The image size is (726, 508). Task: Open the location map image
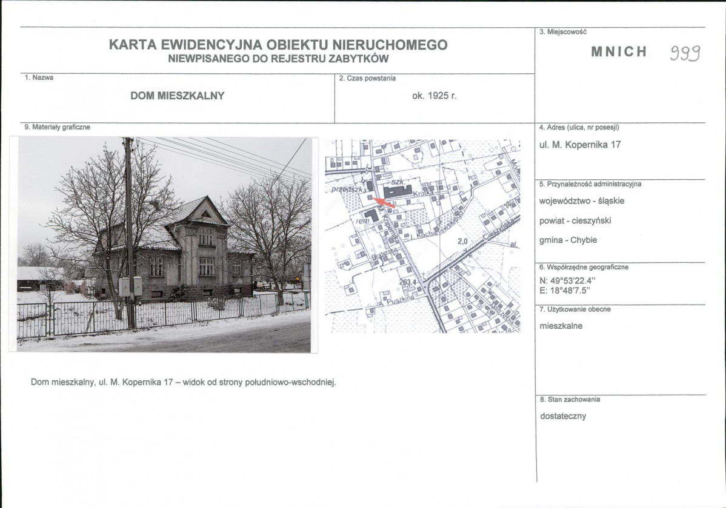[x=422, y=236]
